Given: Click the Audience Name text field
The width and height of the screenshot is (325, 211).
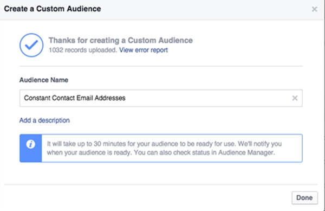Looking at the screenshot, I should 161,98.
